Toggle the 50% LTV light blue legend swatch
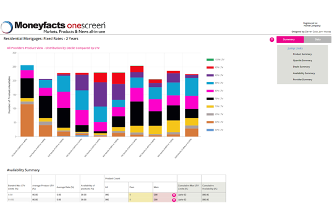Viewport: 332px width, 222px height. coord(210,130)
